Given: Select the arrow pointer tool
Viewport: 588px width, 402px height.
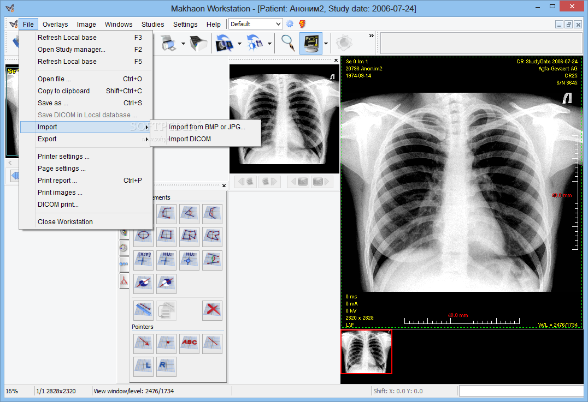Looking at the screenshot, I should point(144,344).
